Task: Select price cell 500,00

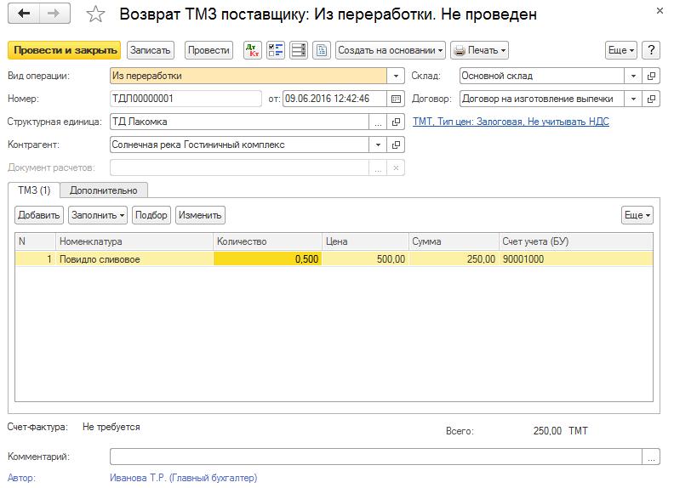Action: coord(365,259)
